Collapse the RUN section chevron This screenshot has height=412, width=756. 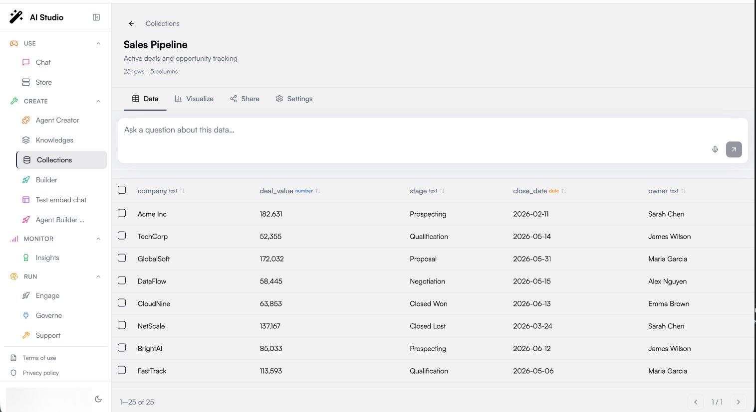tap(98, 276)
